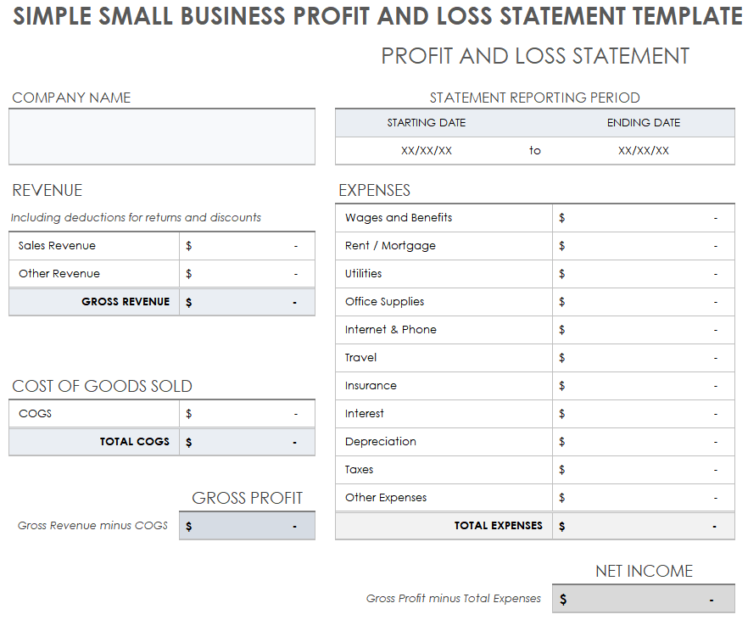This screenshot has width=748, height=620.
Task: Click the Insurance amount cell
Action: point(643,386)
